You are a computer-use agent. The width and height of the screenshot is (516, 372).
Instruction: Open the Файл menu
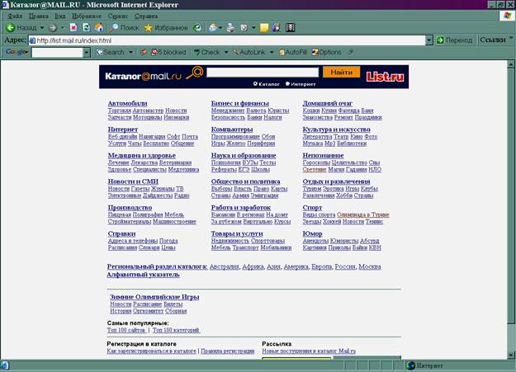[15, 16]
